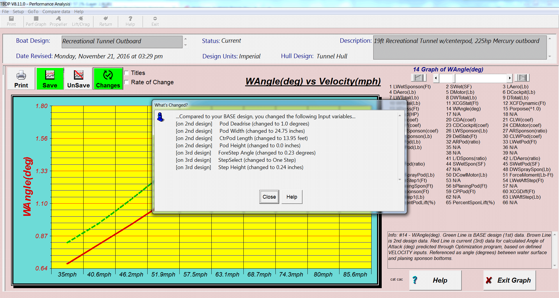Open the Compare data menu

(x=56, y=12)
